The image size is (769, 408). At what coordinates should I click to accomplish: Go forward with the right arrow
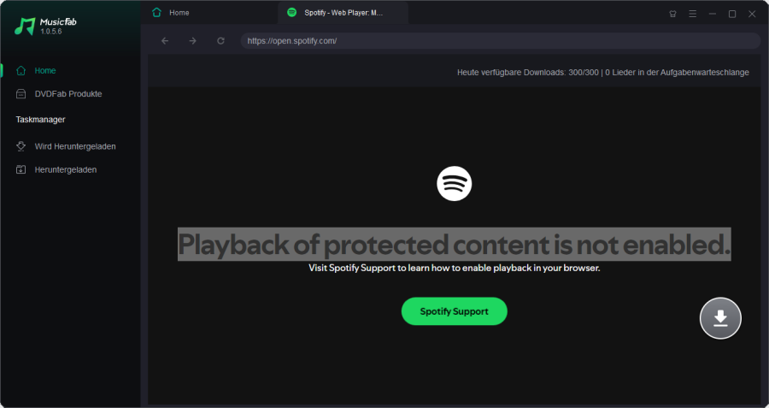[x=193, y=41]
